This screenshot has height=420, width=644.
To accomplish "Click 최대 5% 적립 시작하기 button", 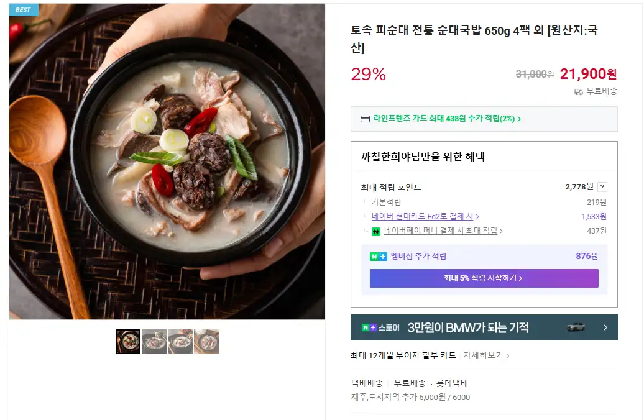I will [x=484, y=278].
